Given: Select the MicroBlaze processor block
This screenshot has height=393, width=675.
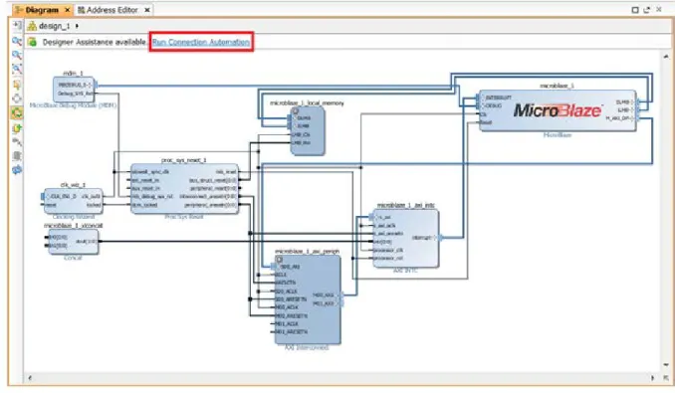Looking at the screenshot, I should (558, 110).
